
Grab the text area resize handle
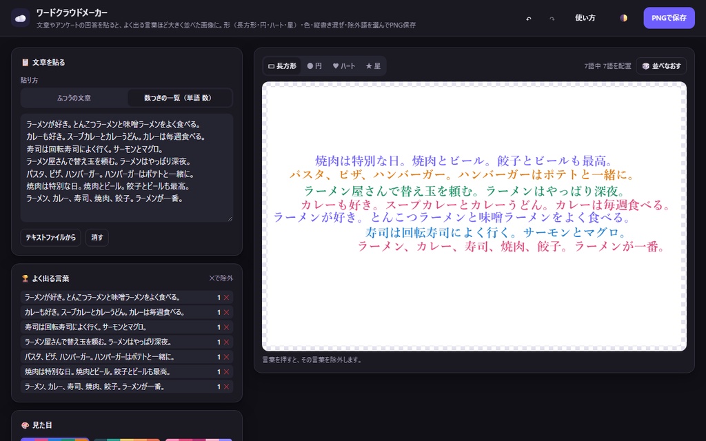[230, 218]
